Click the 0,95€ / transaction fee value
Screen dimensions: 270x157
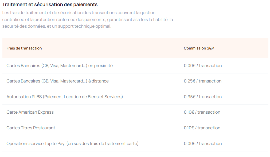pos(203,97)
